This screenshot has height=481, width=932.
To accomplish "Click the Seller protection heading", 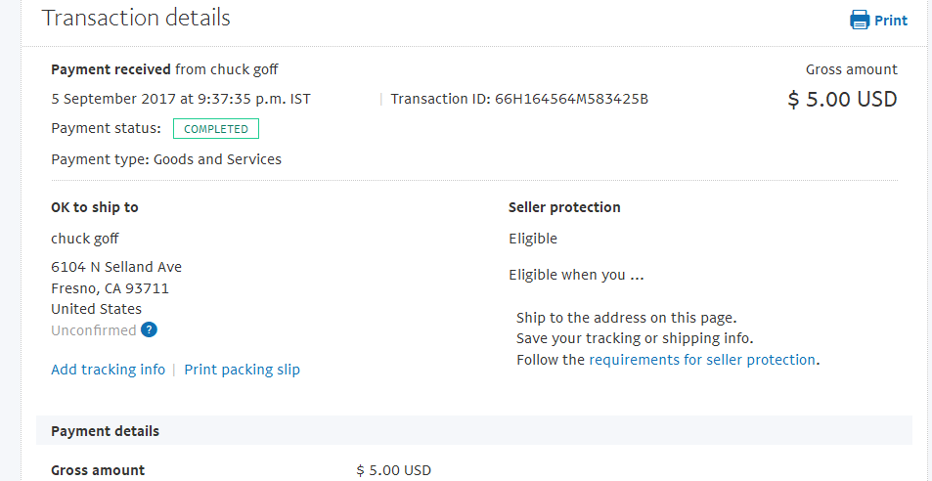I will 564,207.
